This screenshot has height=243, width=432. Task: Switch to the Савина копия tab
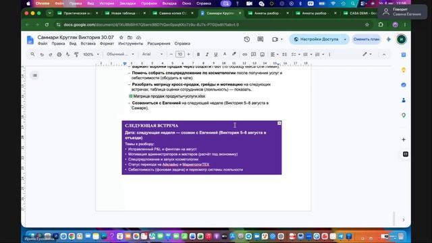click(x=173, y=13)
